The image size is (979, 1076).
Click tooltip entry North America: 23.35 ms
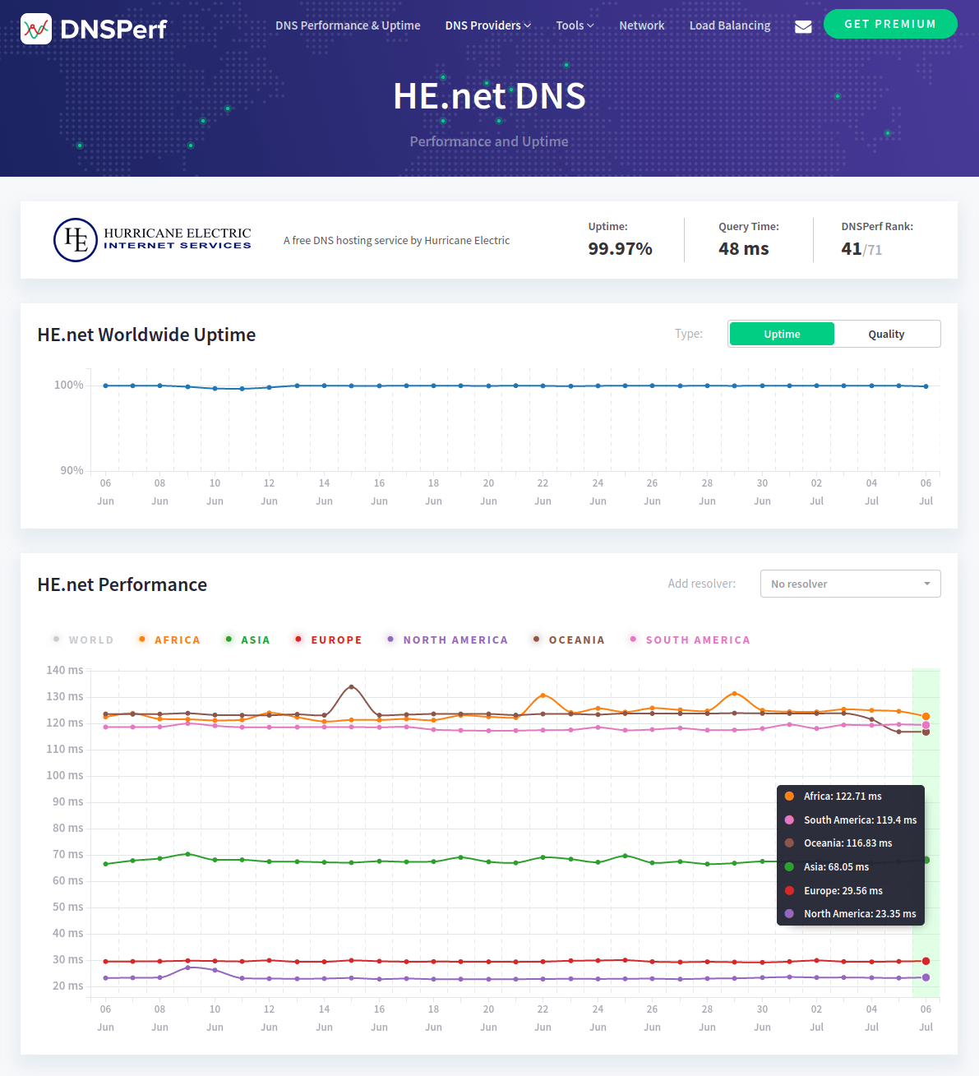click(859, 913)
